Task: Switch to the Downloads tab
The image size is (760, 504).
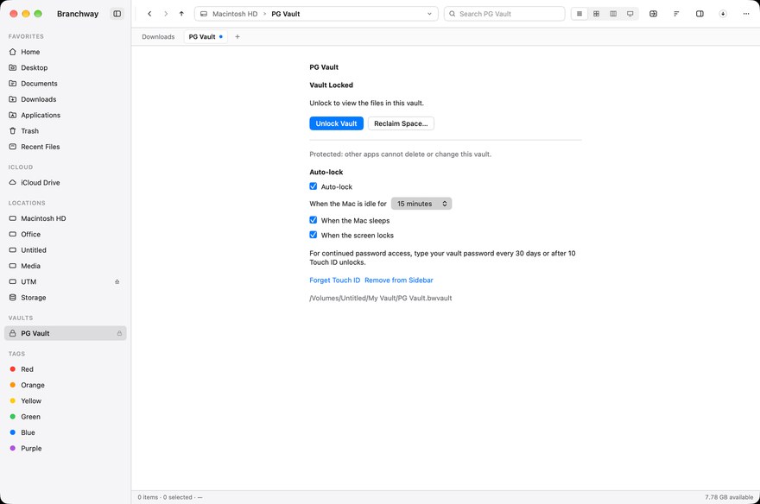Action: pos(158,37)
